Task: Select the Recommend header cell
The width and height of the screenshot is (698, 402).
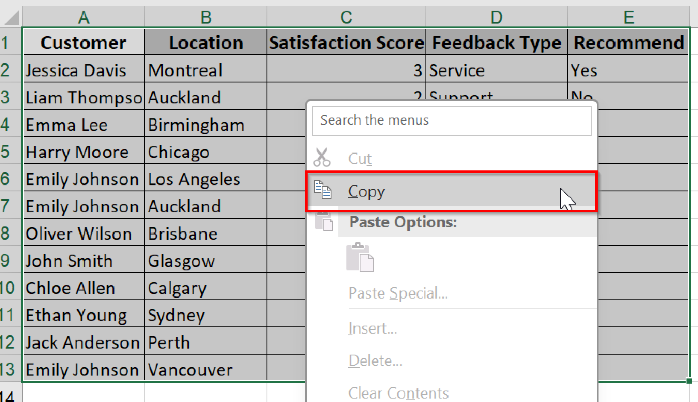Action: 628,42
